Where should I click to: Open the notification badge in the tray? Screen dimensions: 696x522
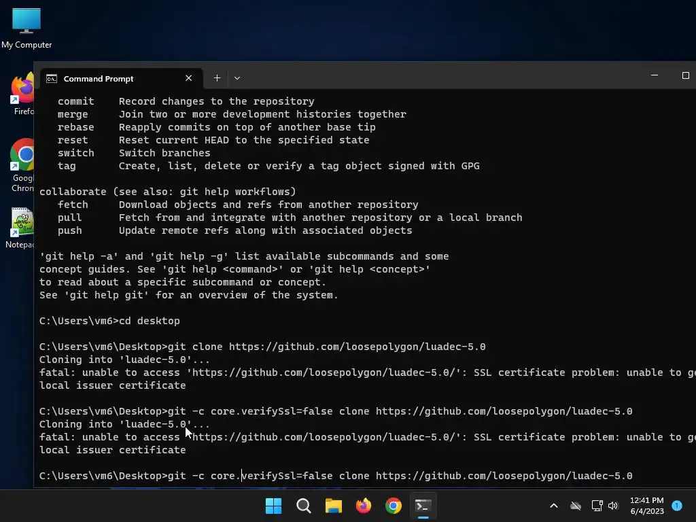point(677,506)
